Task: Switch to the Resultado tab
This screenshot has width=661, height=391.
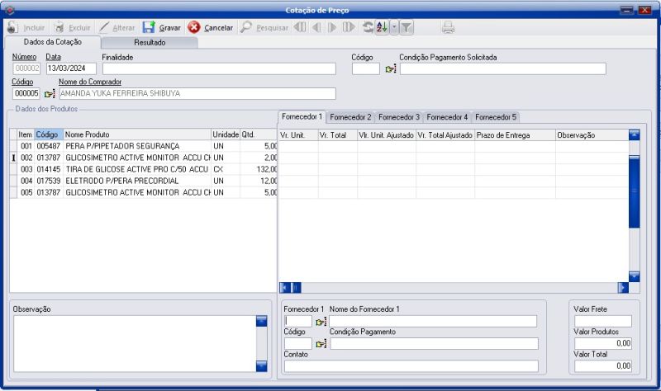Action: [x=150, y=41]
